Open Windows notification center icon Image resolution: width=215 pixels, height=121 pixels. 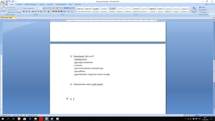[x=211, y=119]
